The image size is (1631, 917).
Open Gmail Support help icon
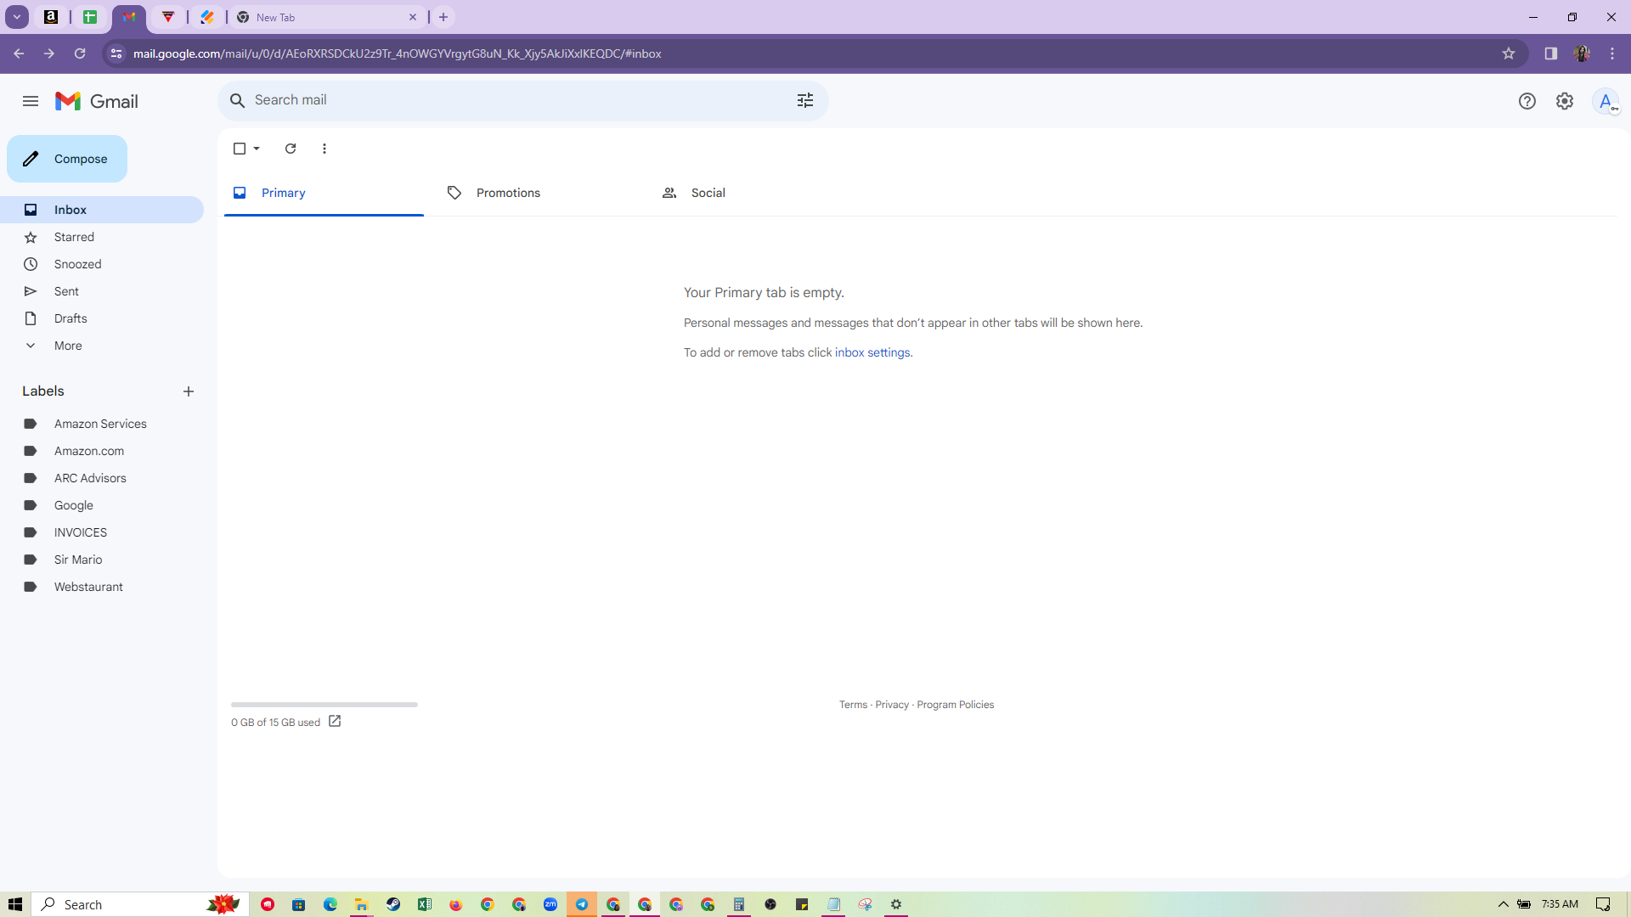(x=1527, y=101)
